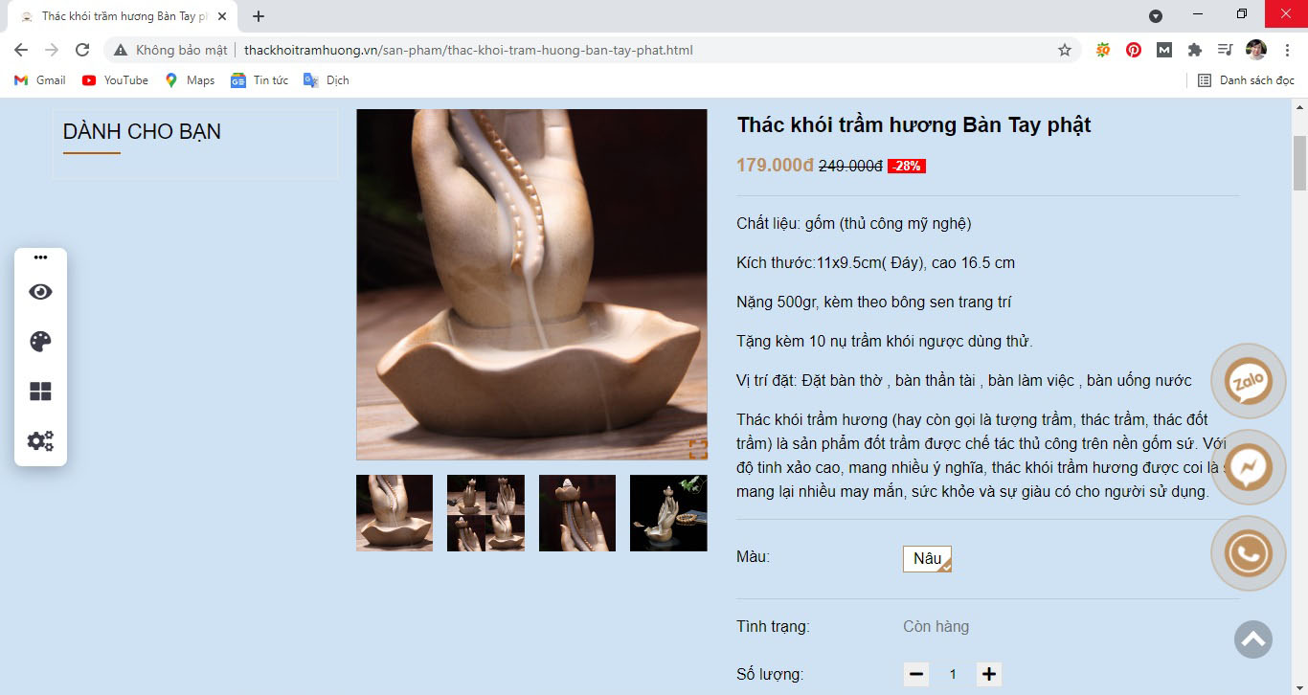Open the Chrome tab search dropdown arrow
The width and height of the screenshot is (1308, 695).
point(1156,16)
